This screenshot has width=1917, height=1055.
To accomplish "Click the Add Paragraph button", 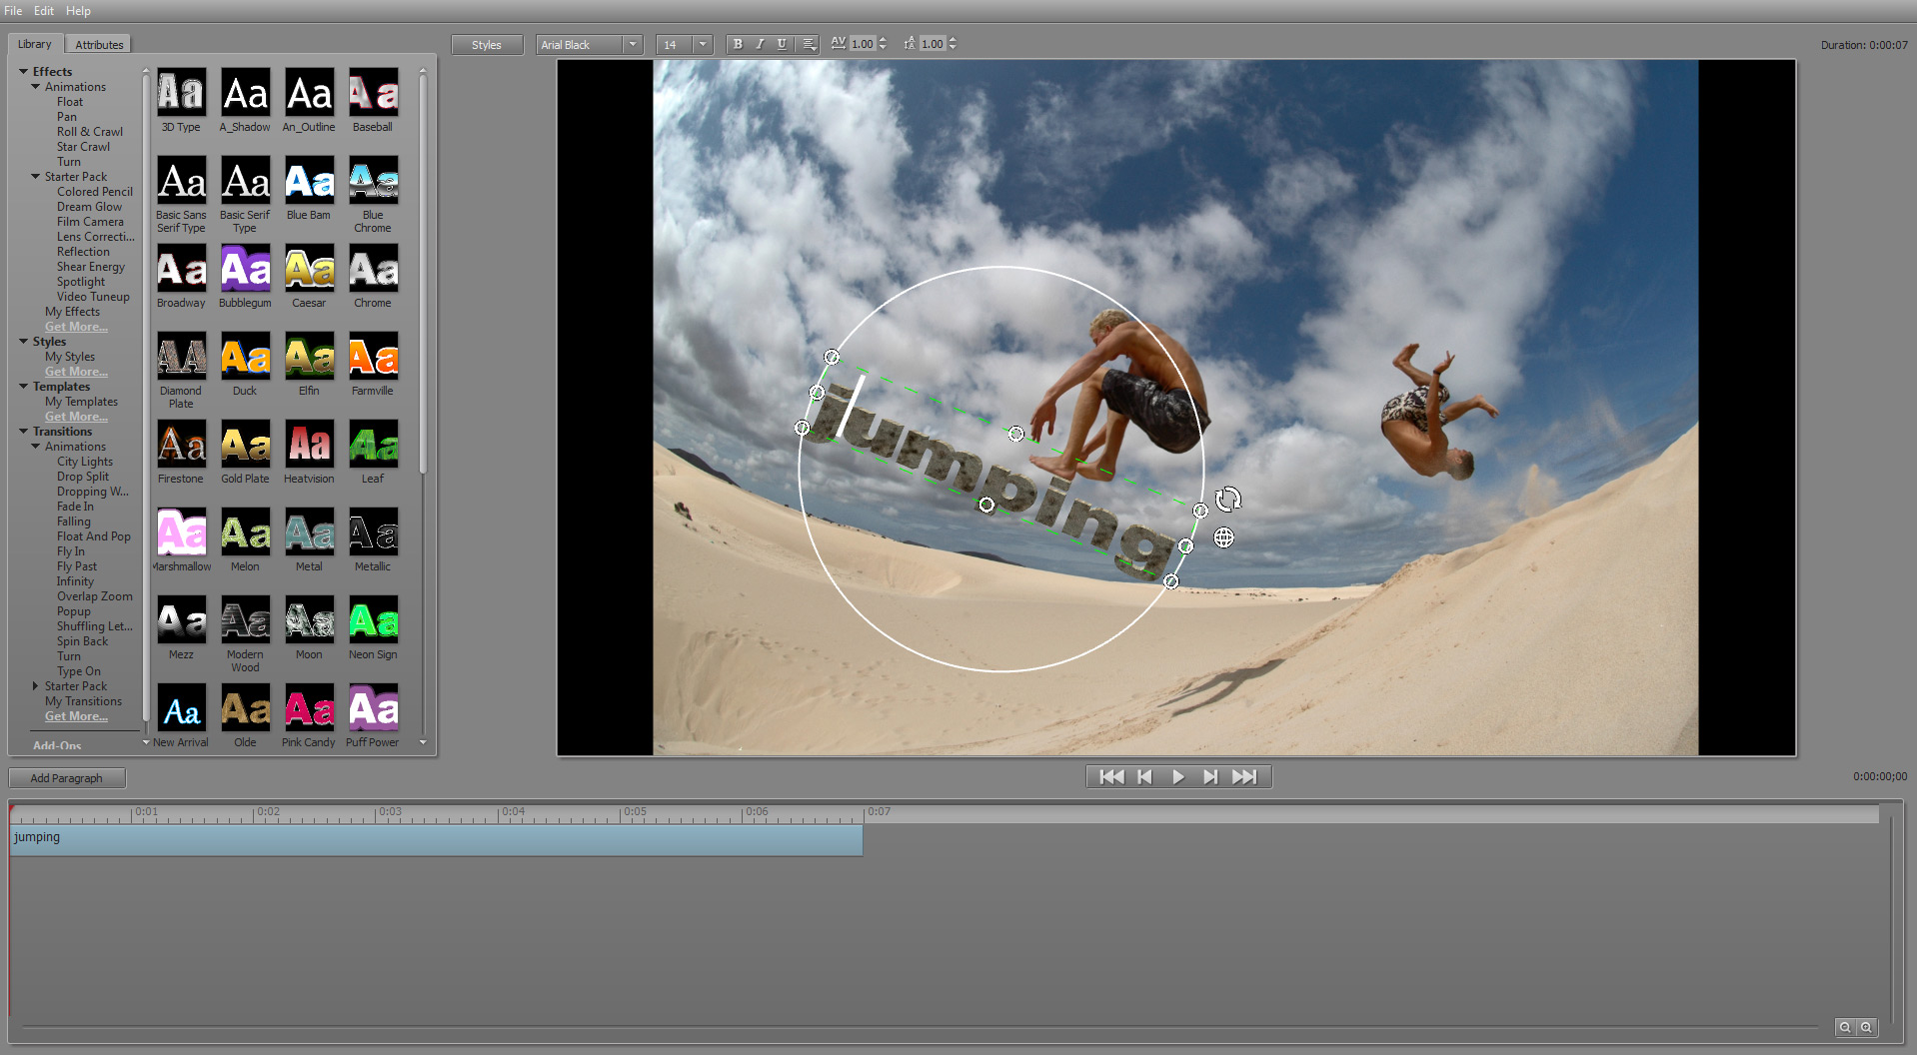I will click(66, 777).
